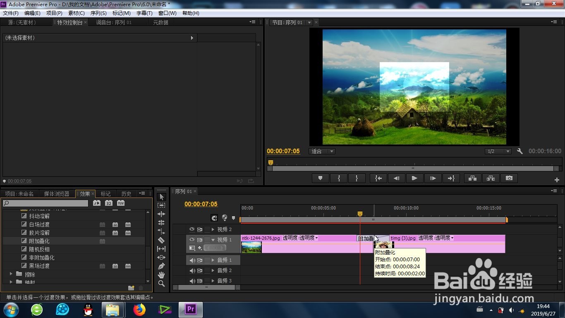
Task: Click the timeline playhead marker
Action: click(x=360, y=214)
